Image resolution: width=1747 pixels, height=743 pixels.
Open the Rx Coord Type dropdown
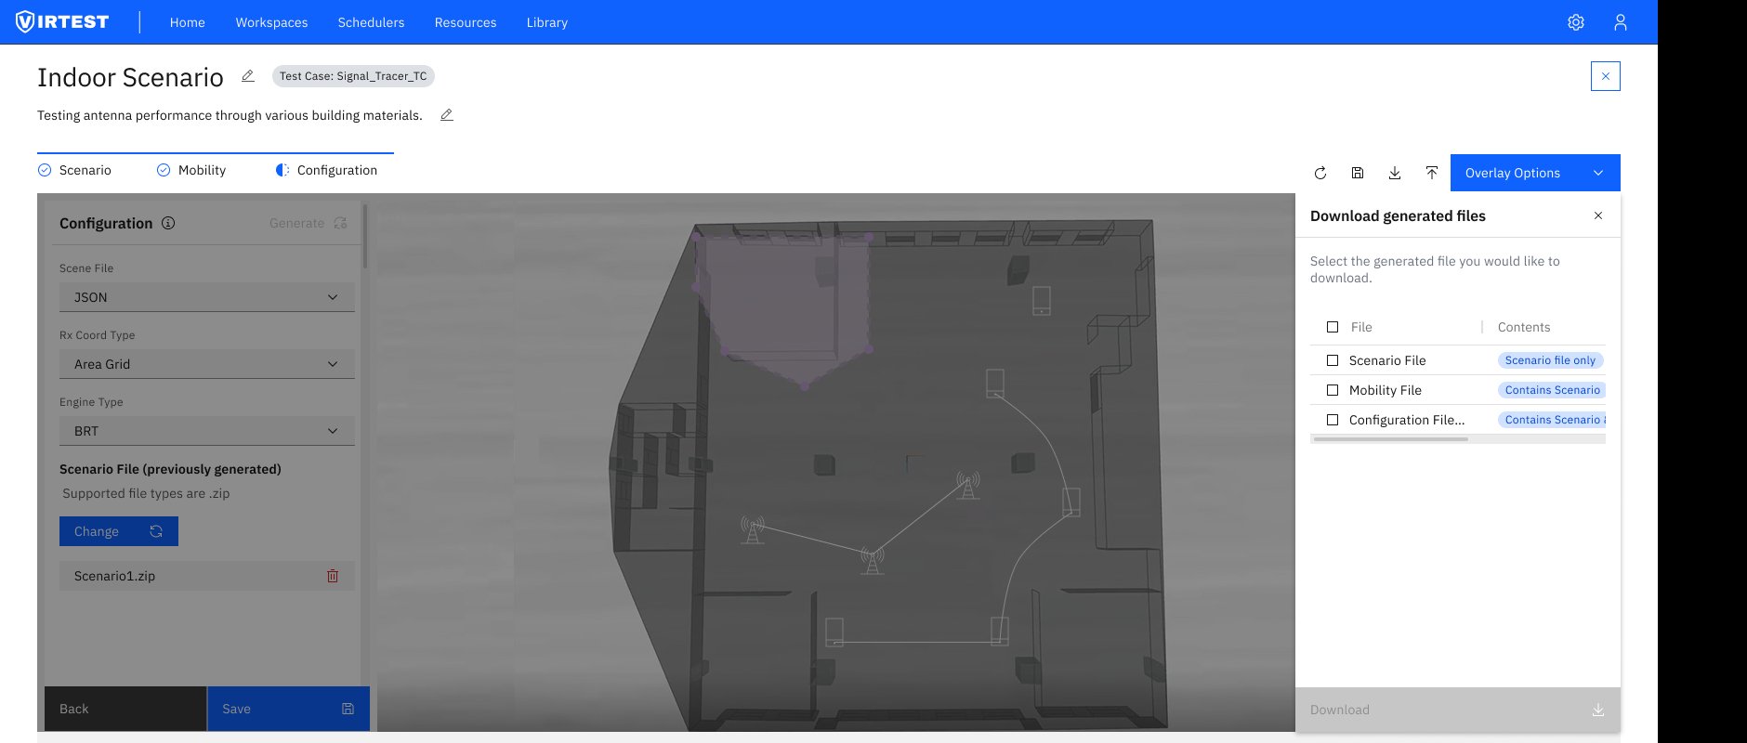point(207,364)
